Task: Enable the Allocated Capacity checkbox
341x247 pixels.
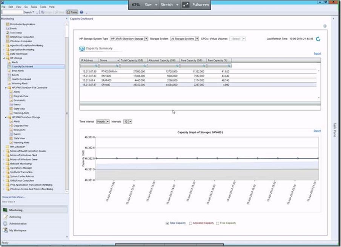Action: click(190, 223)
